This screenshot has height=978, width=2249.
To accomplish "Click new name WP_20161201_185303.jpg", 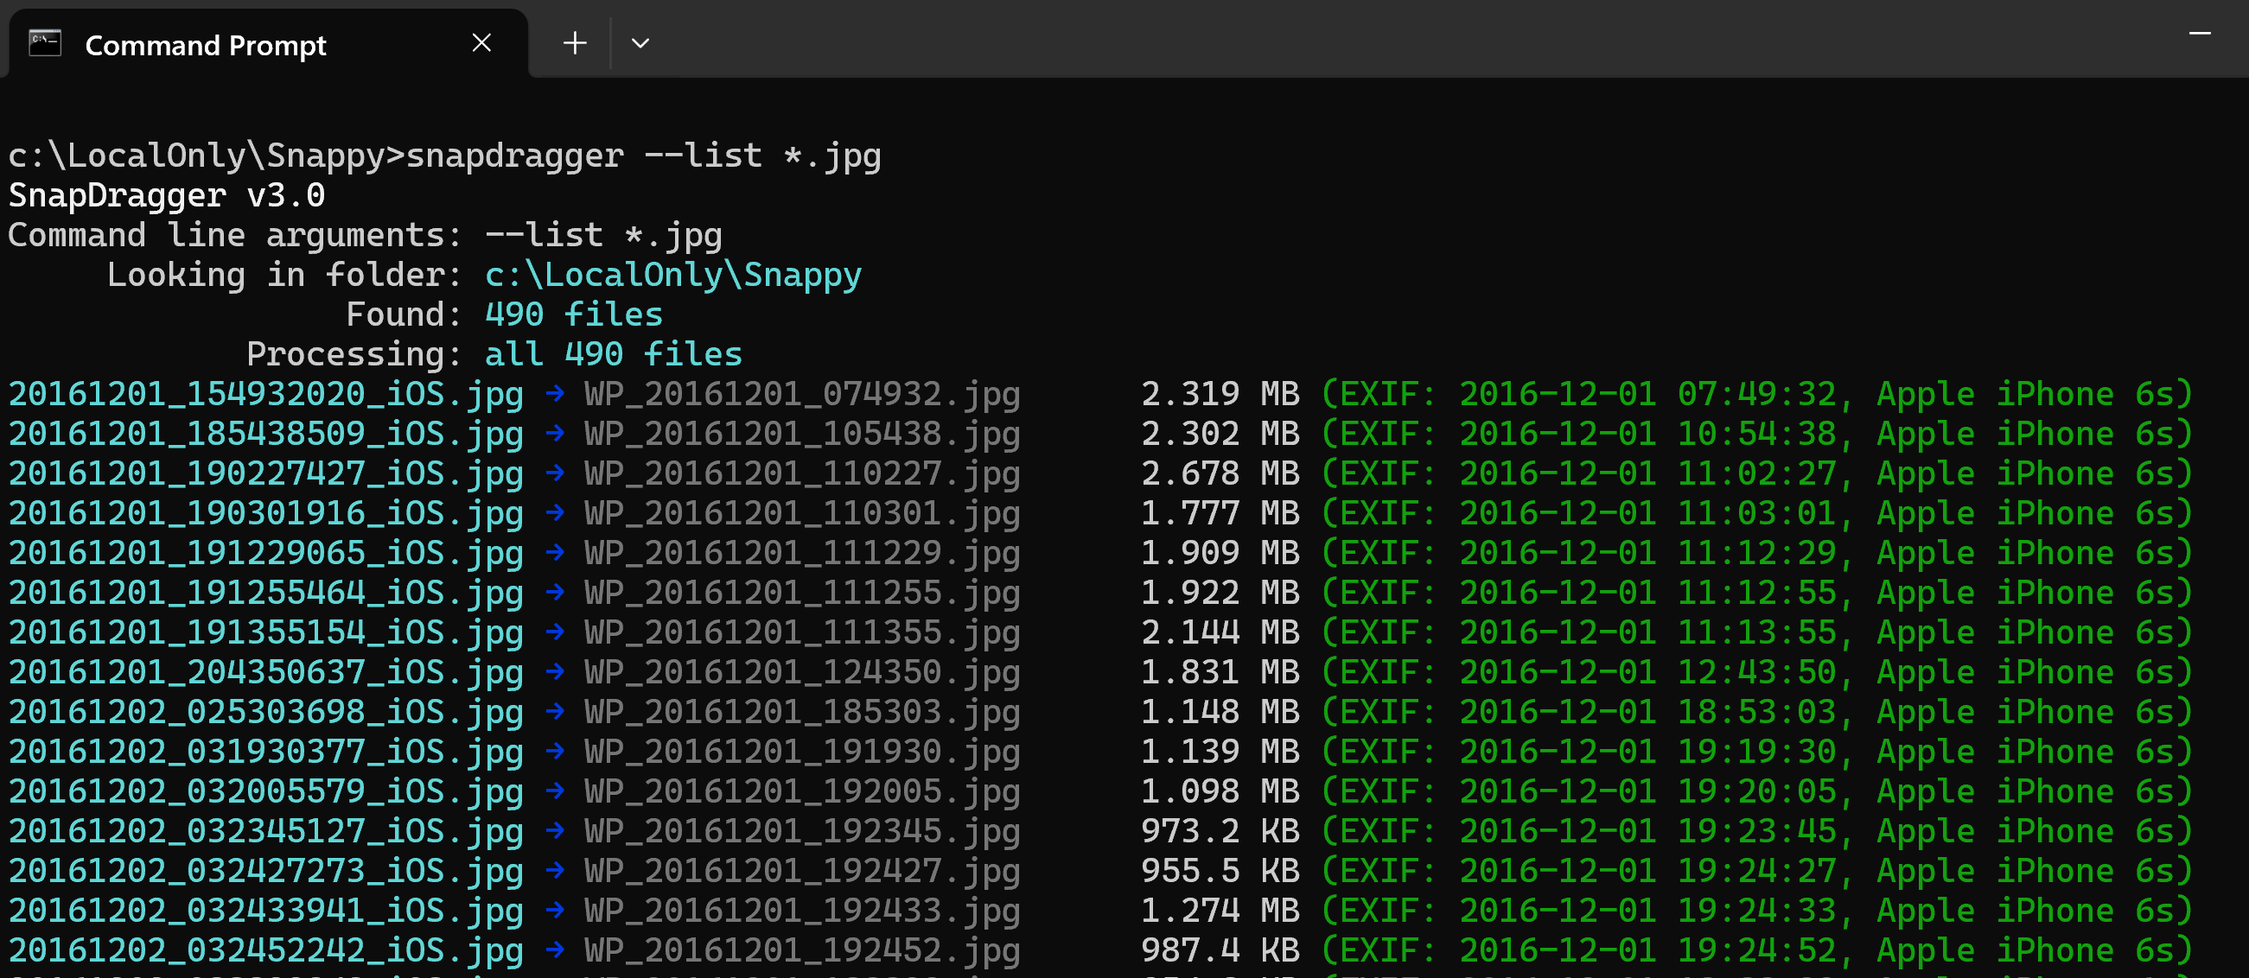I will point(802,712).
